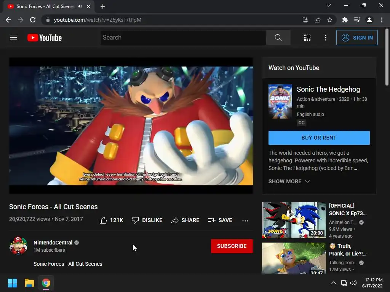
Task: Open the SONIC X Ep73 video thumbnail
Action: [x=294, y=220]
